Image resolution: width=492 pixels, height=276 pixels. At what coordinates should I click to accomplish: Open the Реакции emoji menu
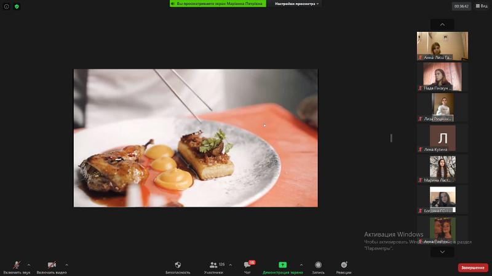pos(344,268)
